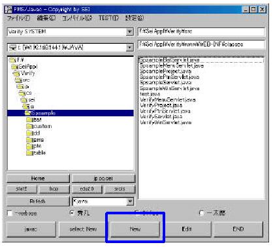Click the END button
Image resolution: width=273 pixels, height=247 pixels.
pyautogui.click(x=238, y=229)
